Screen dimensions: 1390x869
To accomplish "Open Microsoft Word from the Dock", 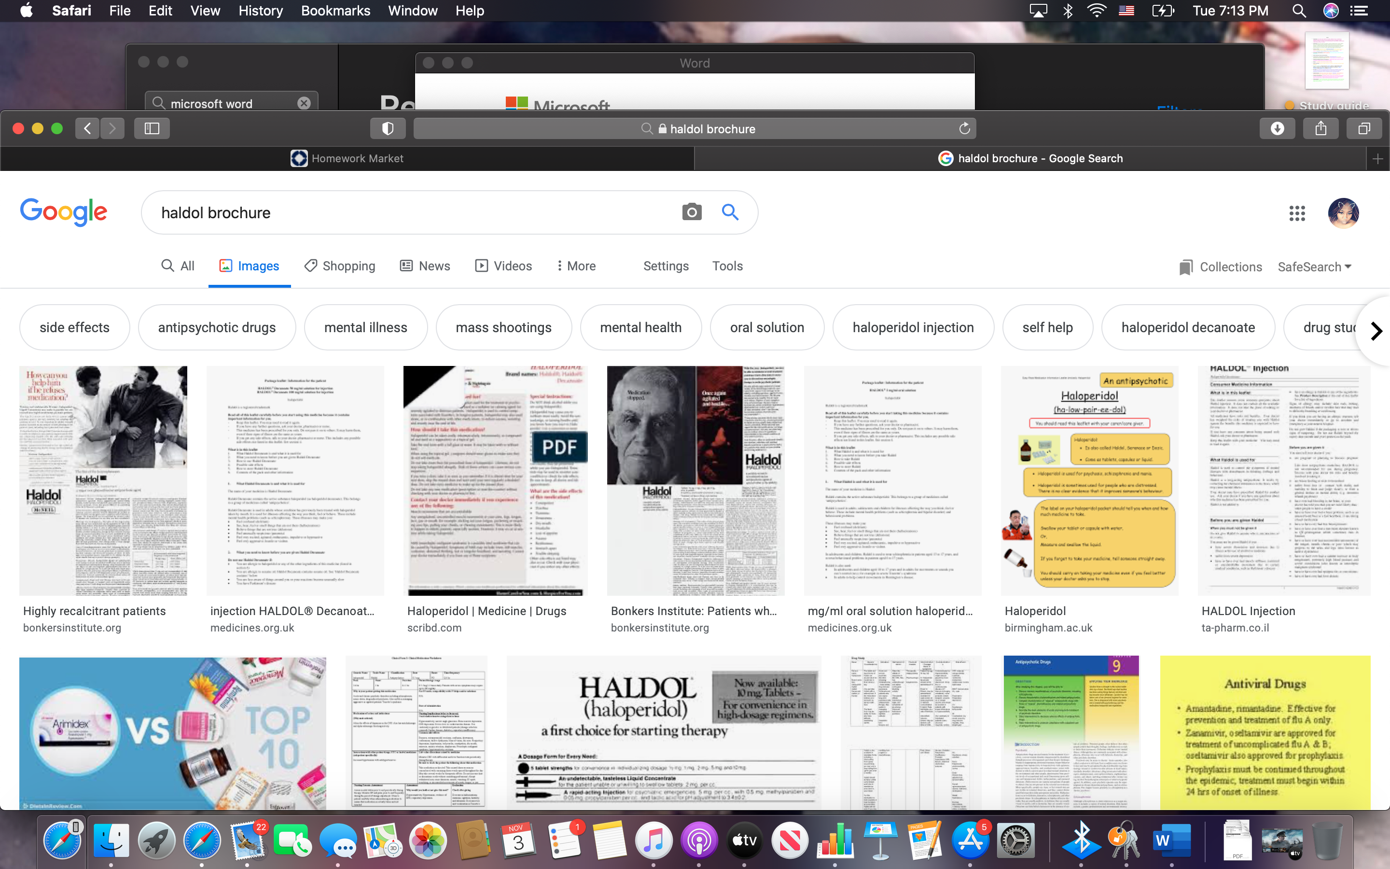I will click(x=1171, y=841).
